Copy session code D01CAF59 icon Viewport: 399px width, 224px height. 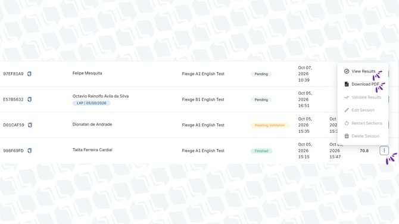coord(30,125)
